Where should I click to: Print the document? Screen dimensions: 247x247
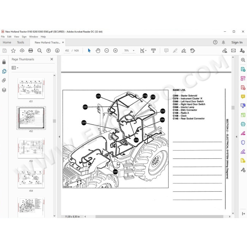31,50
